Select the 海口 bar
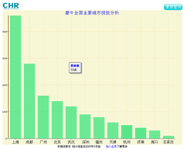The image size is (183, 150). pos(155,135)
